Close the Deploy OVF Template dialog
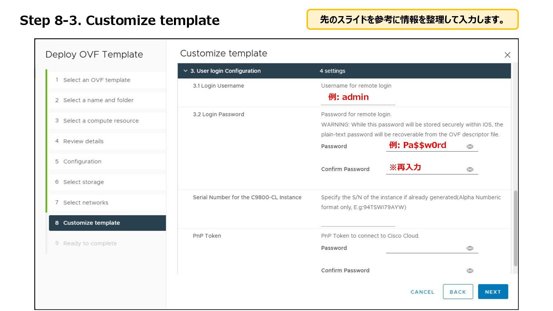This screenshot has width=553, height=311. 507,55
